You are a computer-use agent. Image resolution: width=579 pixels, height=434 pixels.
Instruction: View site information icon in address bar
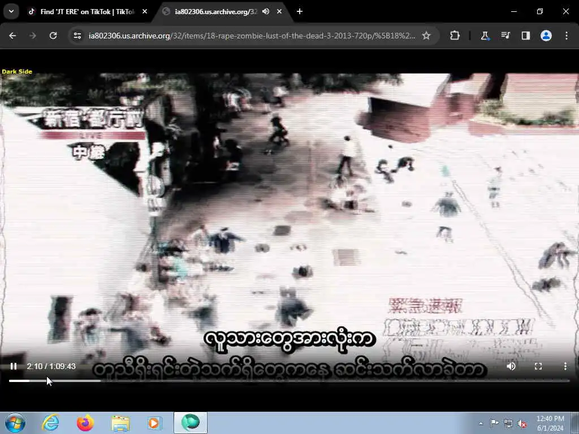click(77, 36)
